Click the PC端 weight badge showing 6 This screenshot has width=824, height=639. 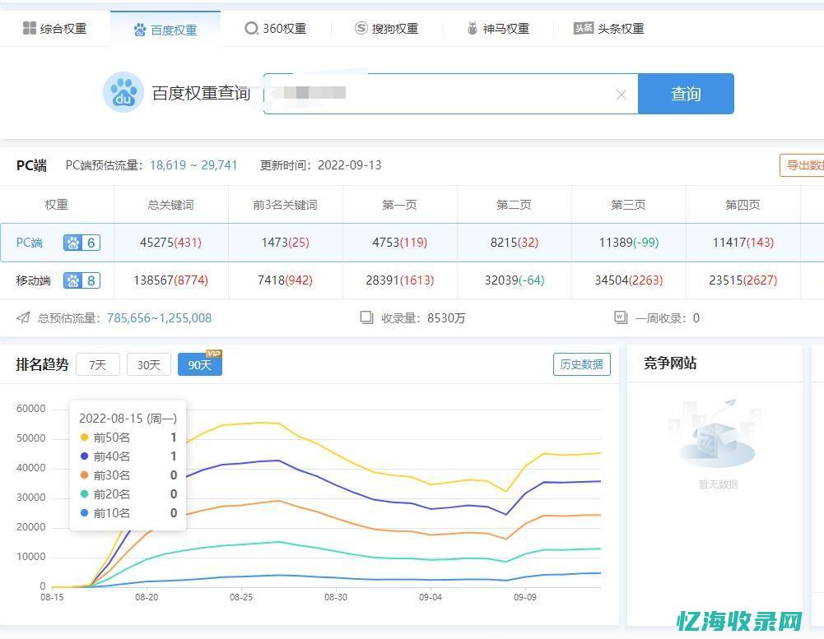[x=81, y=243]
